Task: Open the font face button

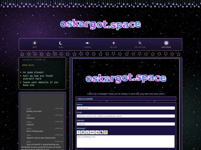Action: (92, 132)
